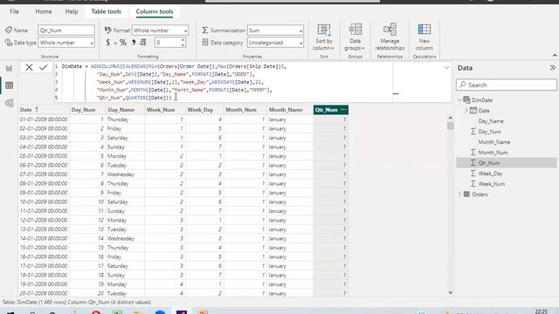Click table scrollbar down arrow
Viewport: 559px width, 314px height.
[x=451, y=293]
